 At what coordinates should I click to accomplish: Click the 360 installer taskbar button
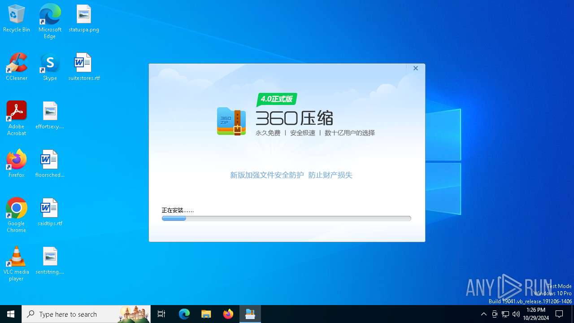click(x=250, y=314)
